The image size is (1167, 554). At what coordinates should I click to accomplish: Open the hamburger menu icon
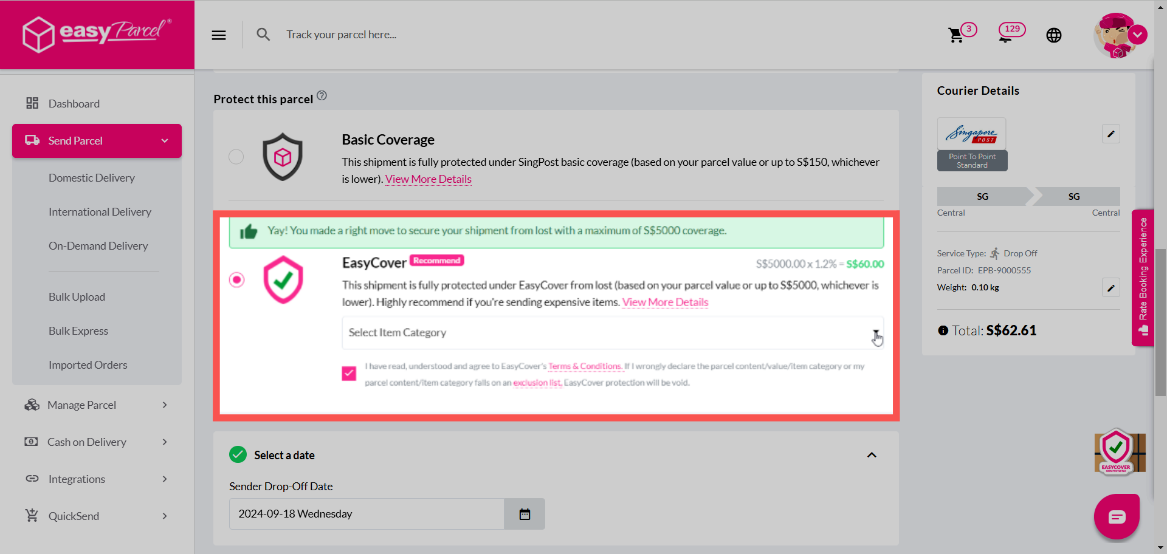(x=219, y=35)
